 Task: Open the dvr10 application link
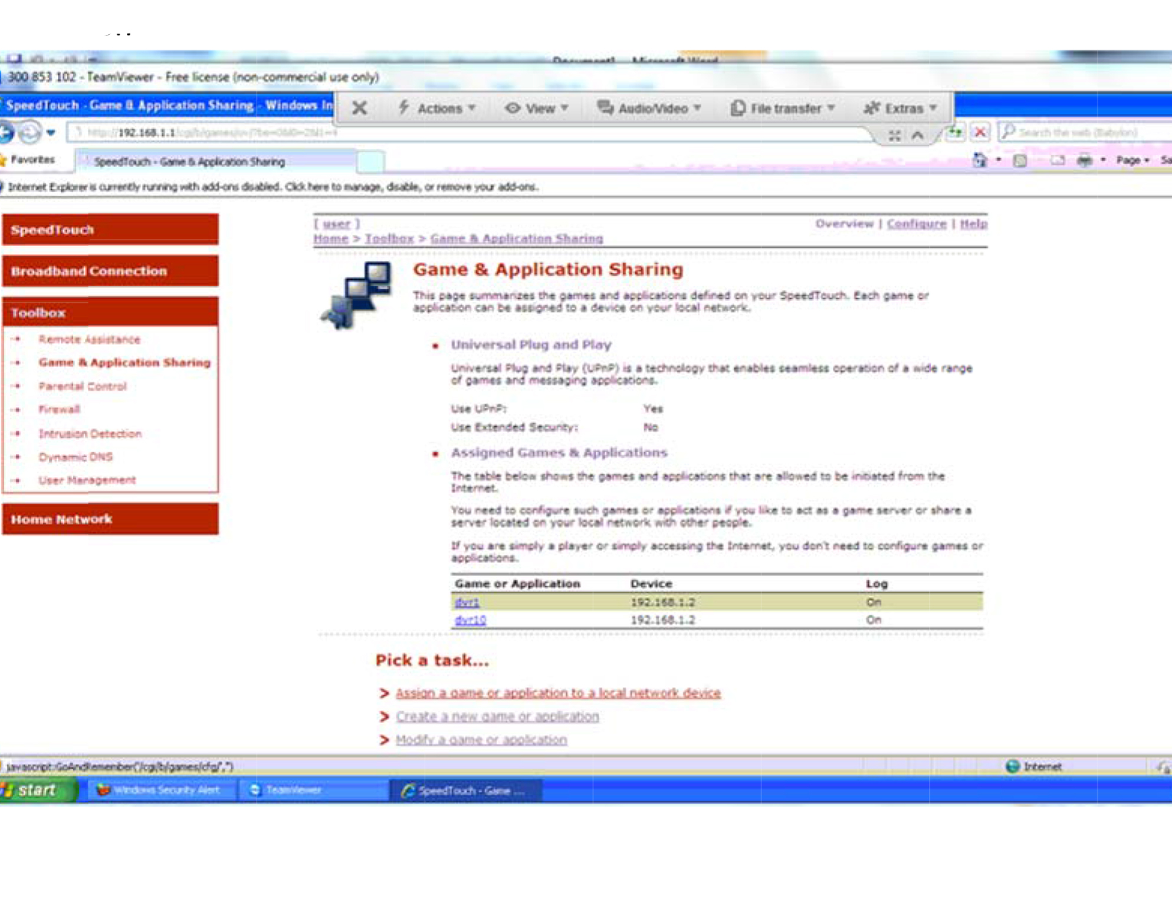471,620
